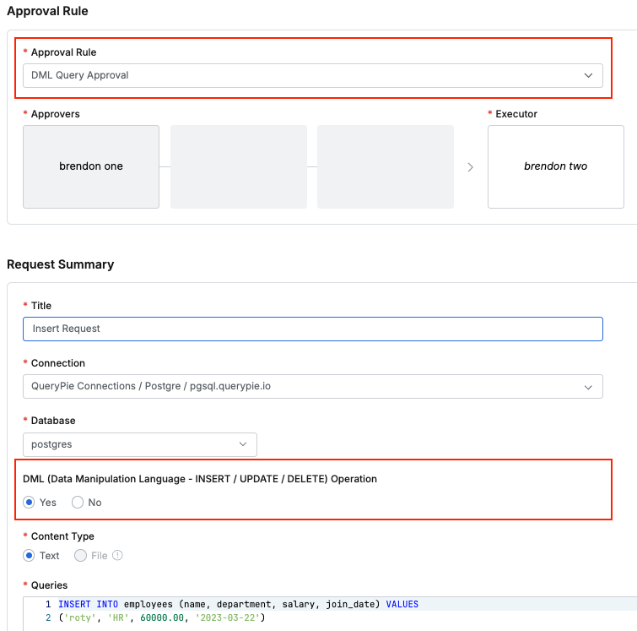Image resolution: width=637 pixels, height=631 pixels.
Task: Select Yes for DML Operation
Action: [x=30, y=503]
